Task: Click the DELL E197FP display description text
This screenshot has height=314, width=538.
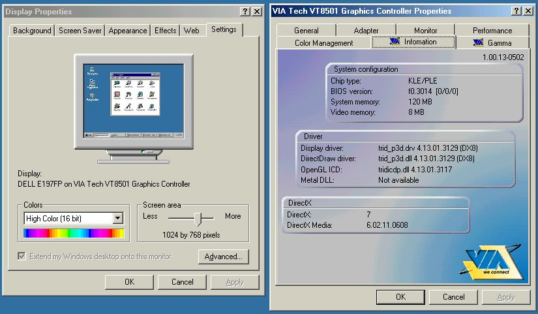Action: click(x=104, y=184)
